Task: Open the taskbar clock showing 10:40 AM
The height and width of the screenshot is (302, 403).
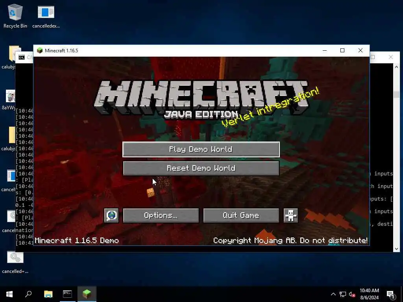Action: pyautogui.click(x=369, y=294)
